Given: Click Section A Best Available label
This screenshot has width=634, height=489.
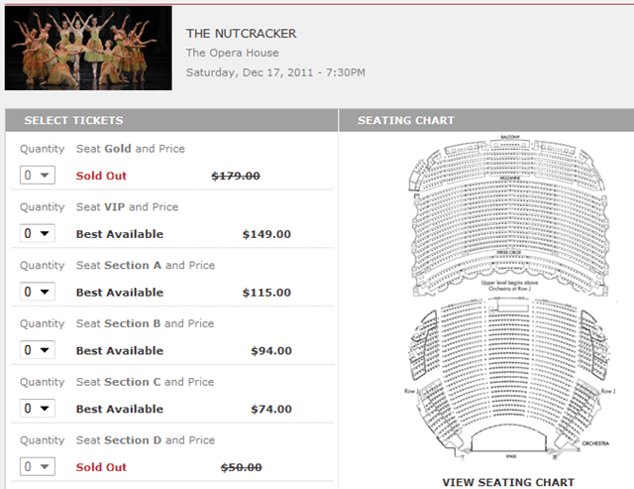Looking at the screenshot, I should pyautogui.click(x=120, y=293).
